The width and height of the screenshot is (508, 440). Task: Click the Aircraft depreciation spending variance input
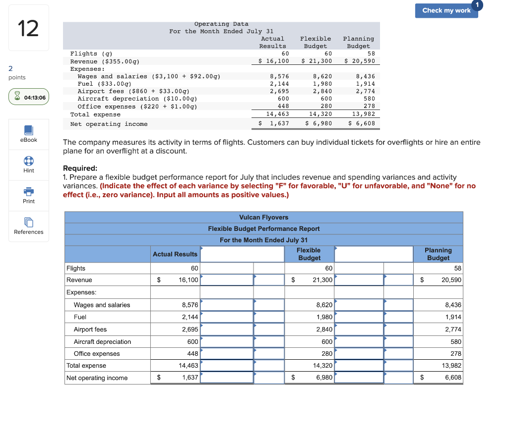point(227,341)
